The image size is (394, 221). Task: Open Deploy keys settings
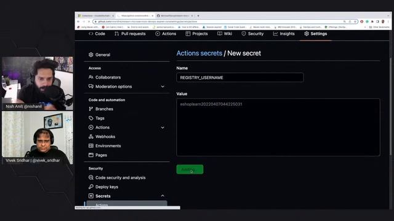click(x=103, y=187)
